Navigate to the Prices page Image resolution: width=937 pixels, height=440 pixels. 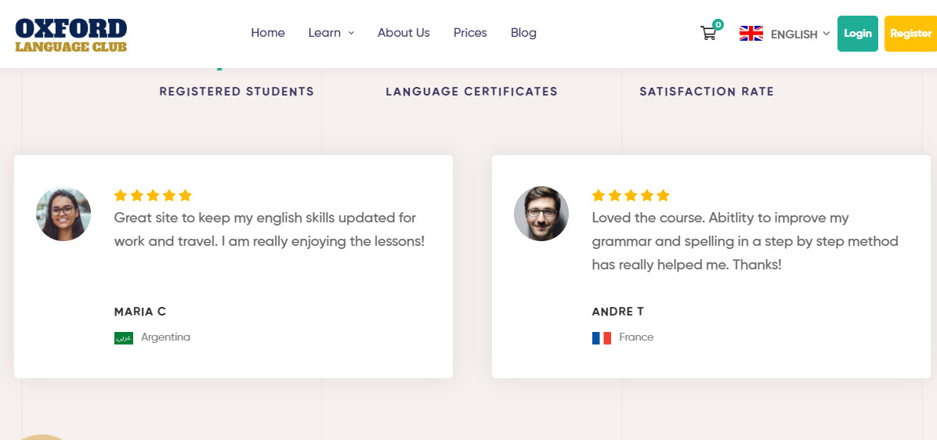click(x=470, y=33)
